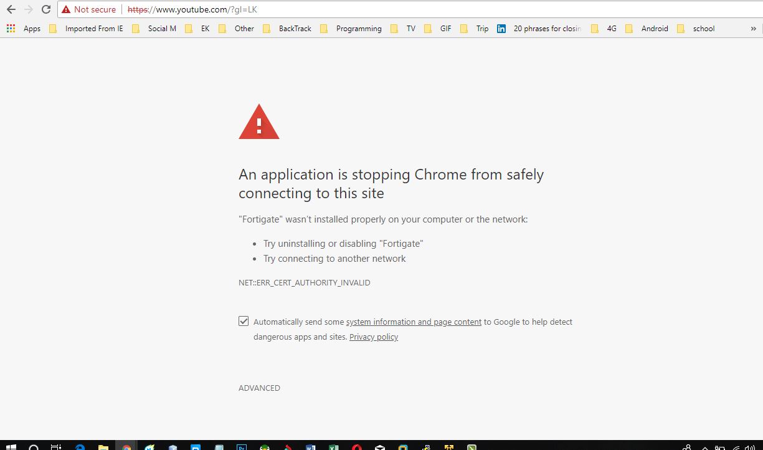Screen dimensions: 763x450
Task: Launch Opera browser from the taskbar
Action: coord(357,446)
